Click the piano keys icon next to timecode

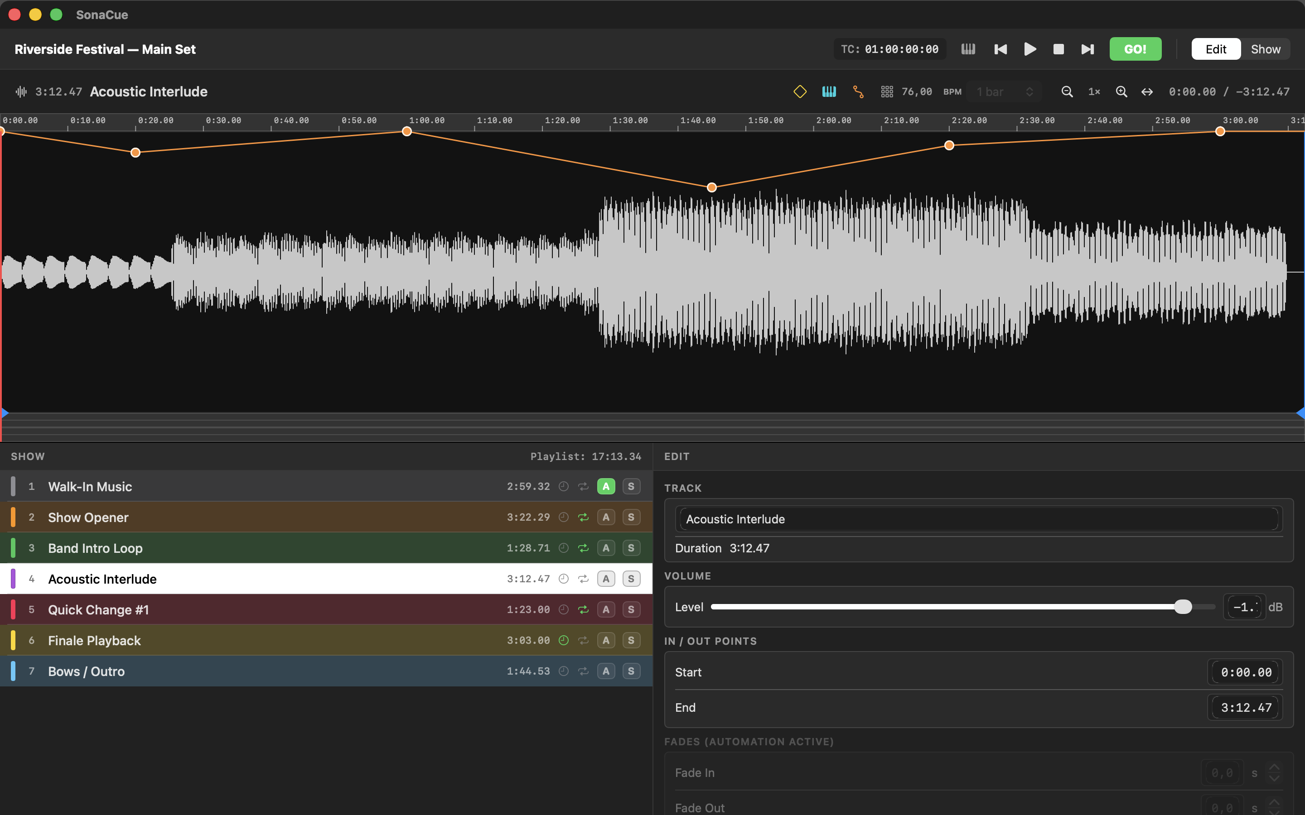coord(968,49)
